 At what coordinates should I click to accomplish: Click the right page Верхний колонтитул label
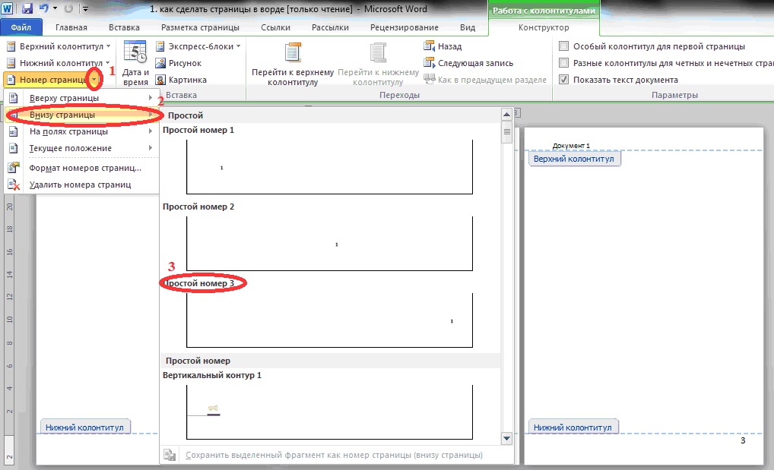click(x=574, y=159)
